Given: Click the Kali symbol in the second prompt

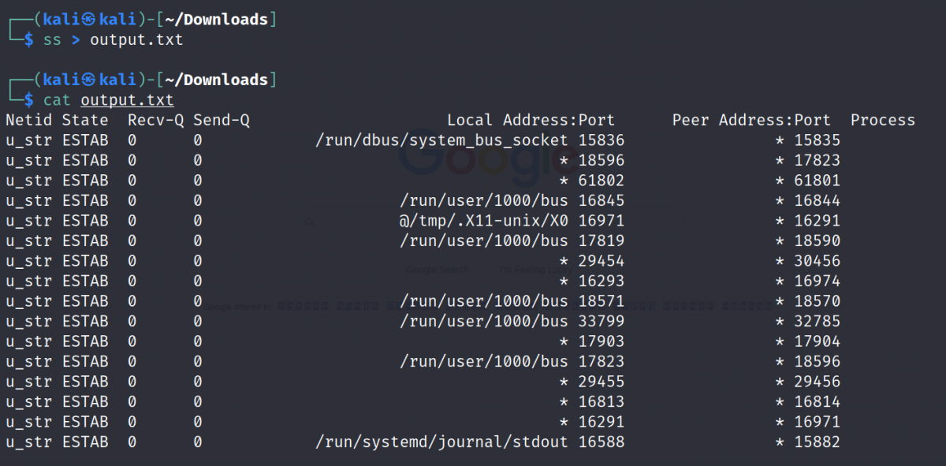Looking at the screenshot, I should pyautogui.click(x=88, y=80).
